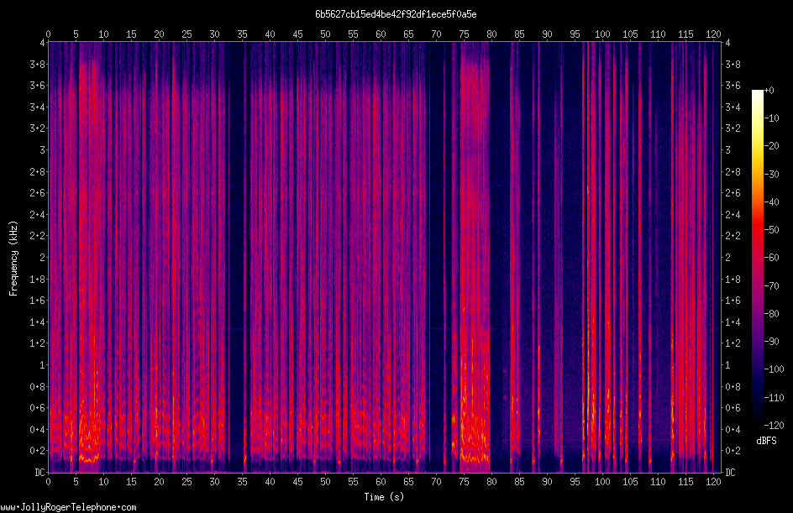The height and width of the screenshot is (513, 793).
Task: Select the -70 color scale label
Action: click(x=772, y=286)
